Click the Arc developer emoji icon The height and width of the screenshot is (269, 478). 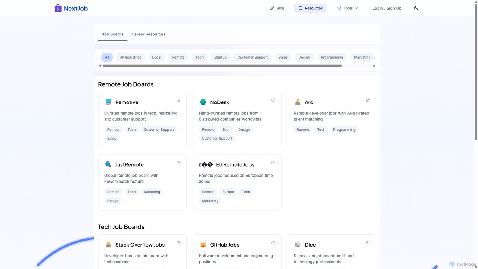pyautogui.click(x=298, y=102)
